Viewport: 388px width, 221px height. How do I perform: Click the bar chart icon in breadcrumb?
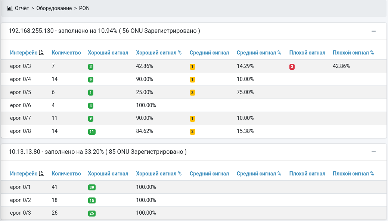pyautogui.click(x=10, y=8)
